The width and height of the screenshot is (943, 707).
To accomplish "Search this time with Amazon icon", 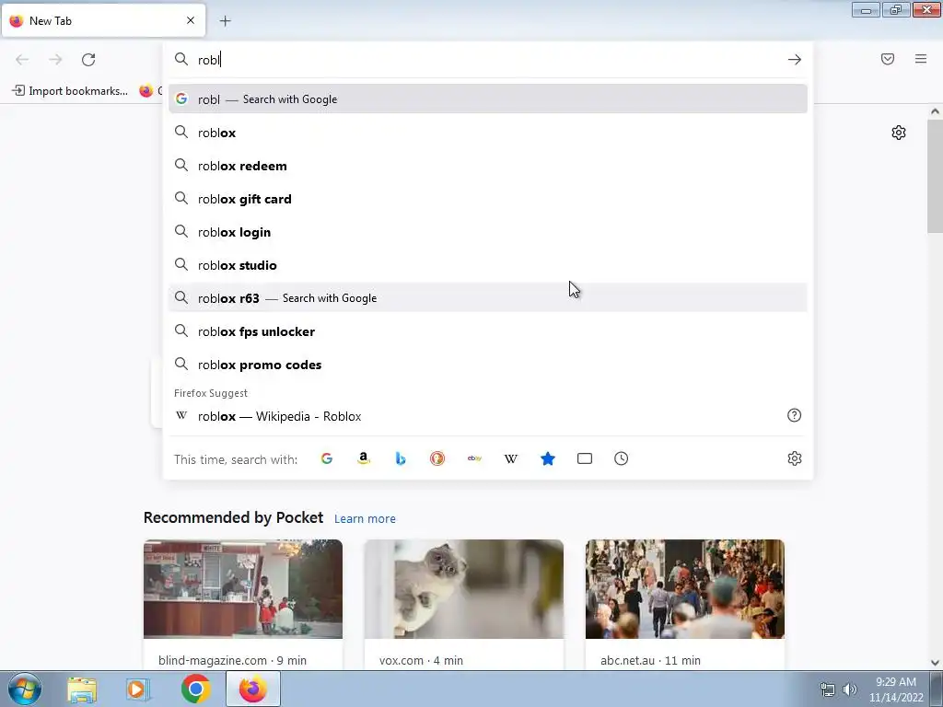I will point(363,458).
